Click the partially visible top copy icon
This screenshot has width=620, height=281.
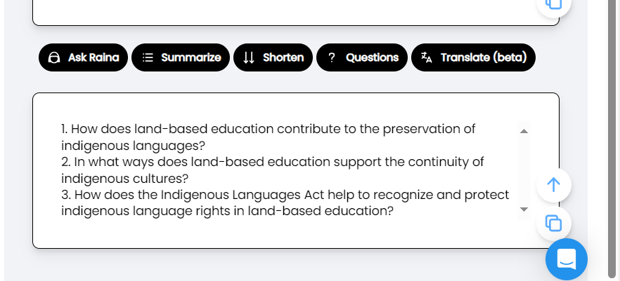tap(554, 4)
